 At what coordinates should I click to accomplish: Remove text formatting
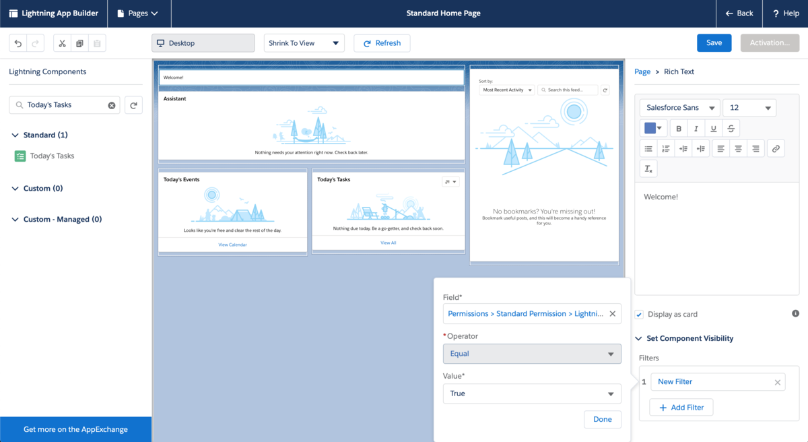pyautogui.click(x=648, y=169)
